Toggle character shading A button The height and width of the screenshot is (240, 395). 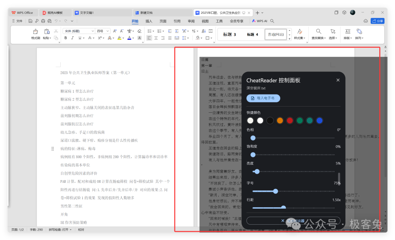pyautogui.click(x=139, y=38)
